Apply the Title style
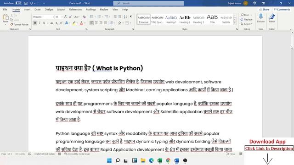Viewport: 294px width, 165px height. point(212,19)
